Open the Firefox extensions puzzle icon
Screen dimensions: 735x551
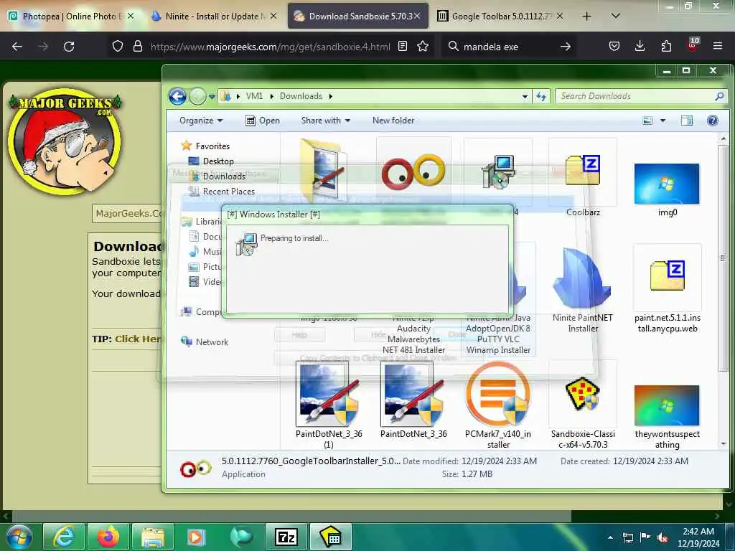tap(666, 47)
